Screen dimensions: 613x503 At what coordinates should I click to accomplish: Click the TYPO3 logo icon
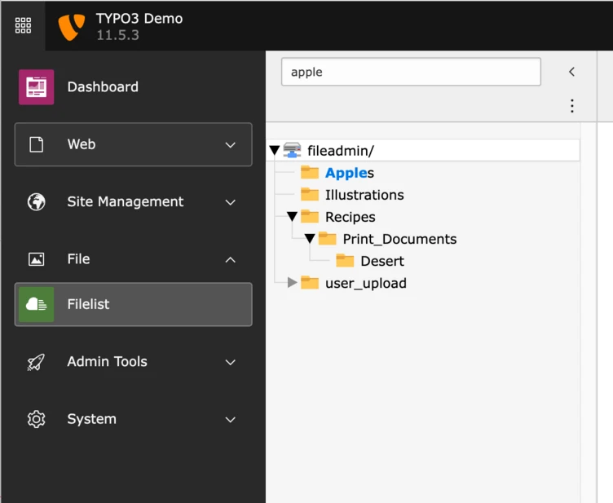point(72,26)
